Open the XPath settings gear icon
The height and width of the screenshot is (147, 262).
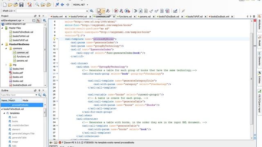pyautogui.click(x=92, y=11)
